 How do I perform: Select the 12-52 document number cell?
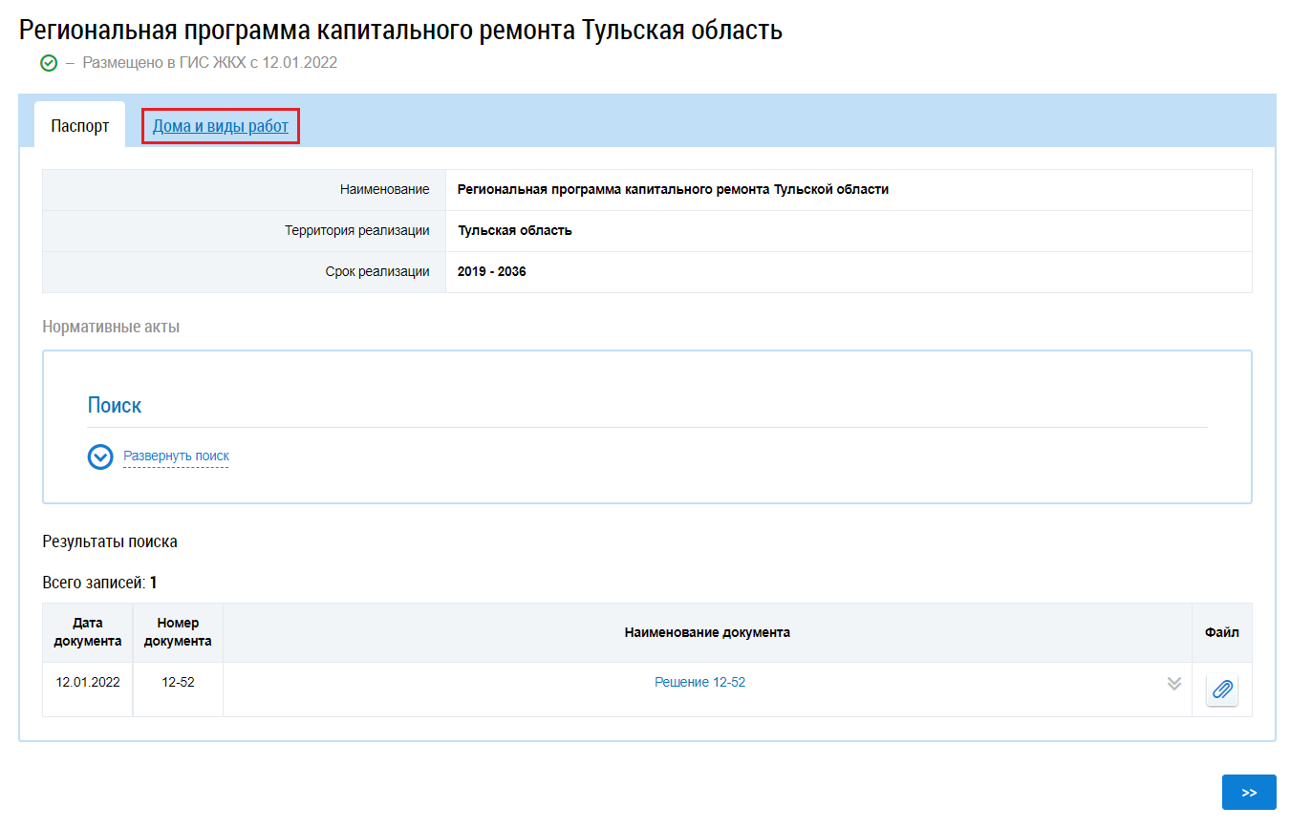(x=178, y=682)
